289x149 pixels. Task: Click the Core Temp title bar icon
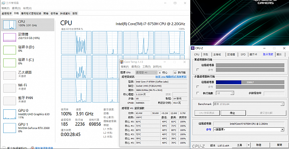pyautogui.click(x=122, y=62)
